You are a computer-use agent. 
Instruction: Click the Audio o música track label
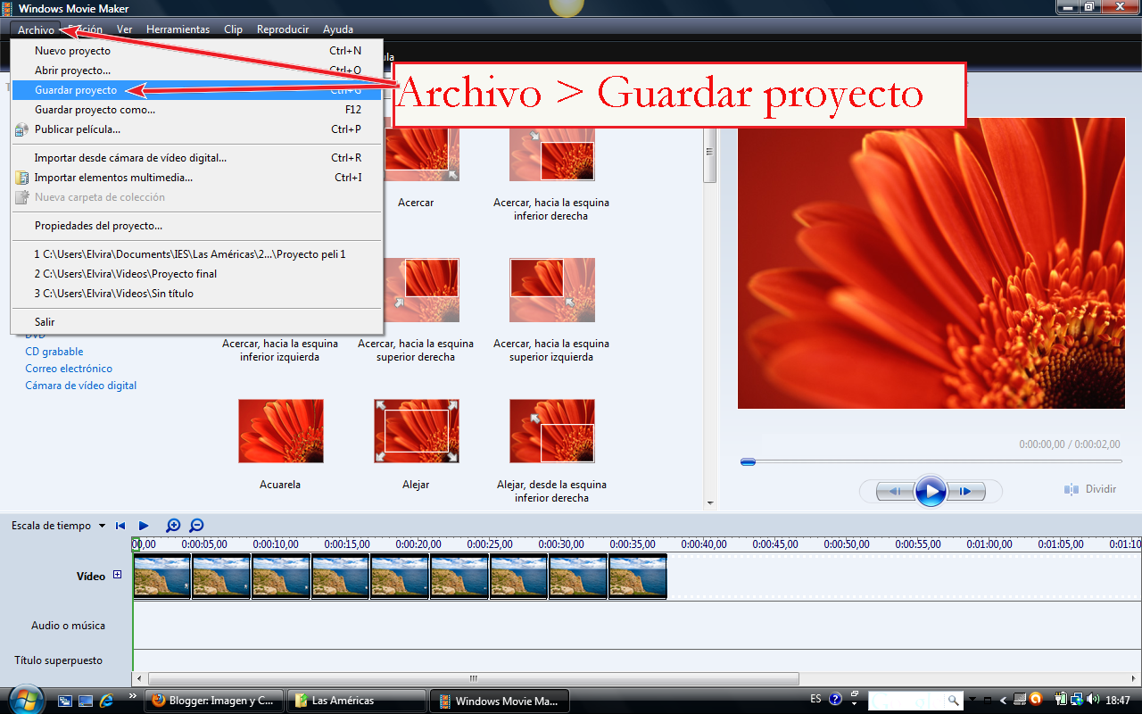(68, 626)
